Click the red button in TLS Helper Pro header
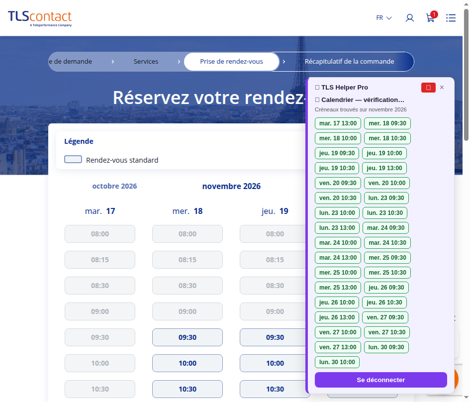 point(428,88)
